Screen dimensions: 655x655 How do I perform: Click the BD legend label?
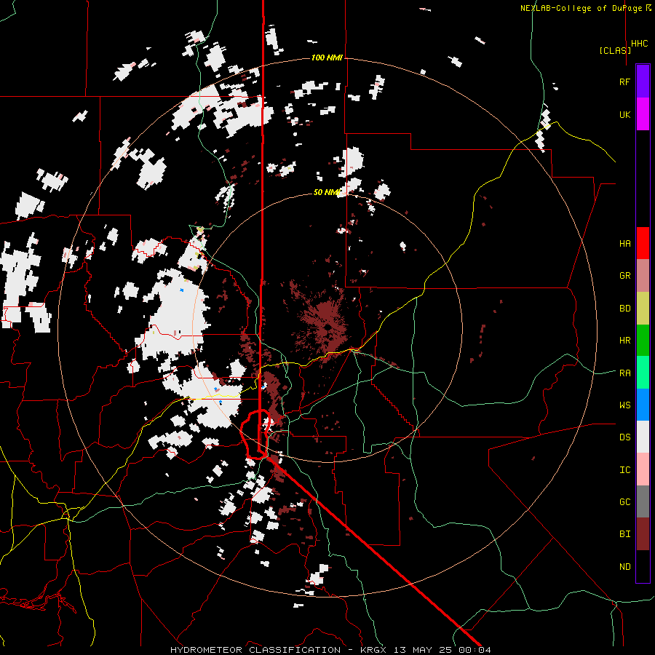coord(624,309)
